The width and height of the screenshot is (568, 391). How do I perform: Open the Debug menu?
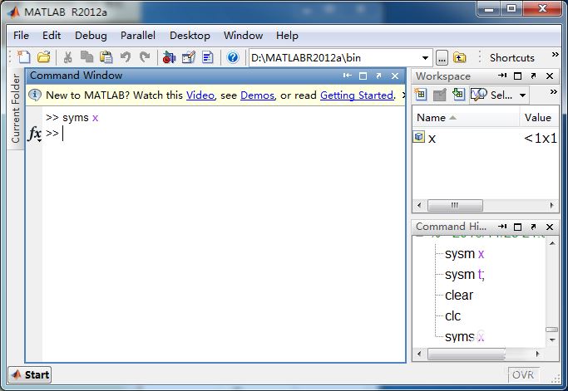tap(91, 36)
